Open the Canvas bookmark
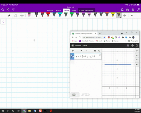Image resolution: width=141 pixels, height=113 pixels. 115,41
